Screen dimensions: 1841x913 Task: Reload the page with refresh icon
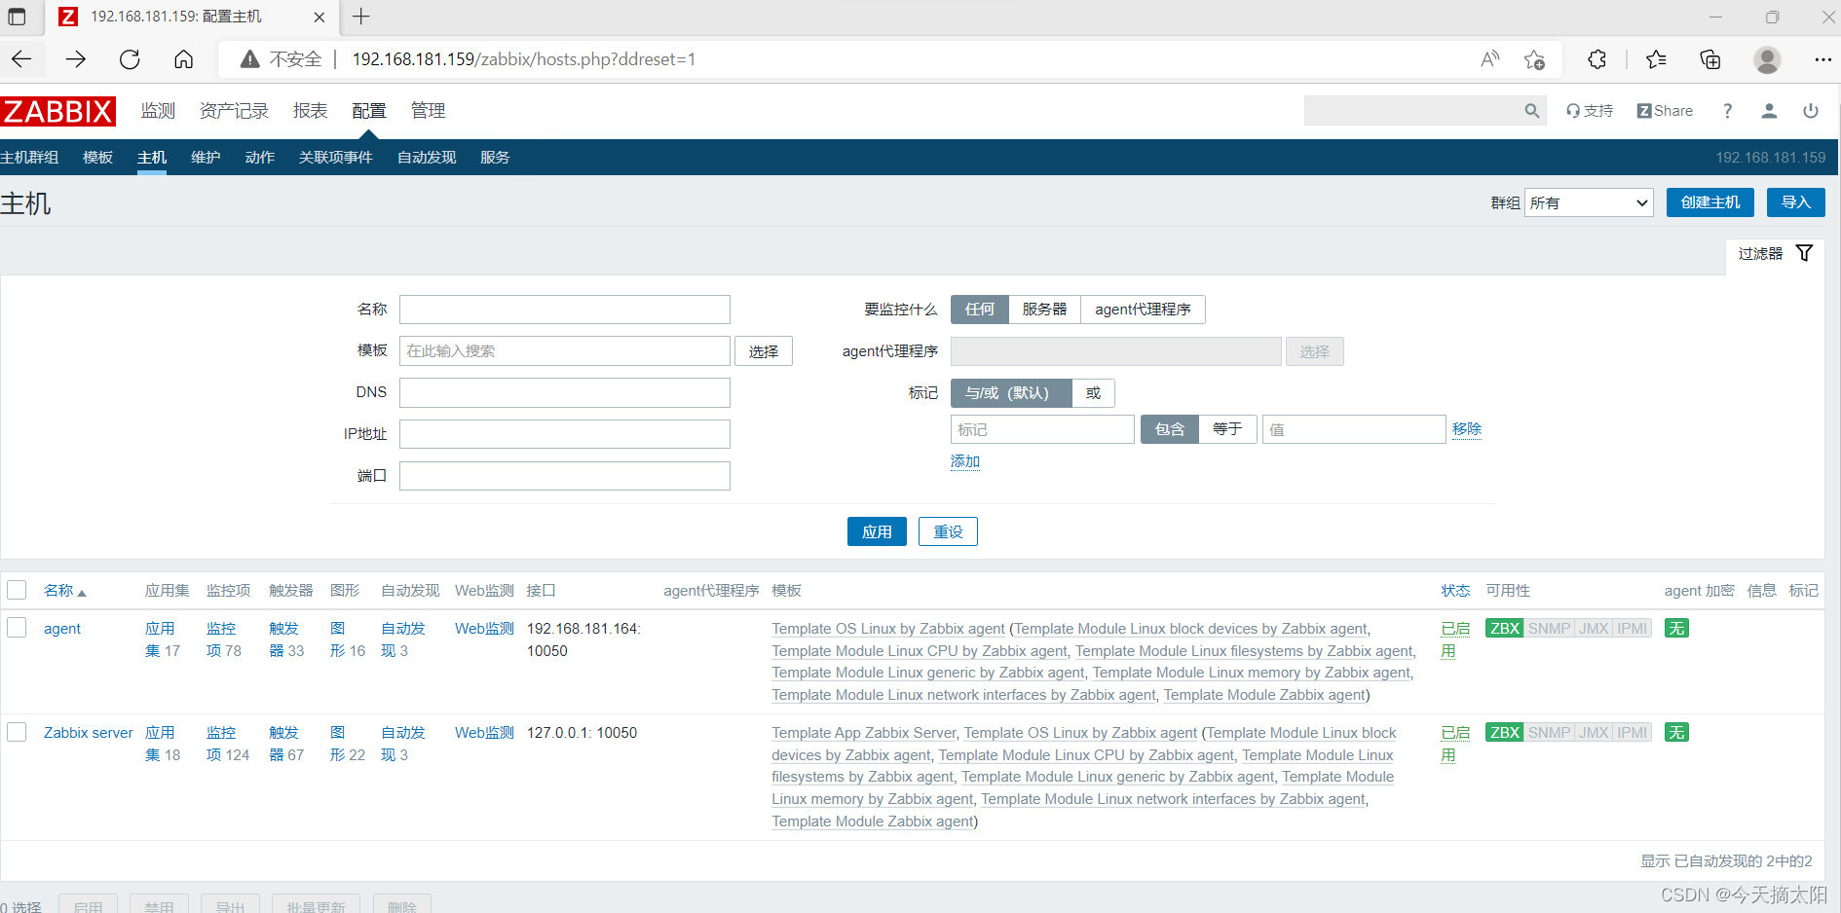point(130,59)
